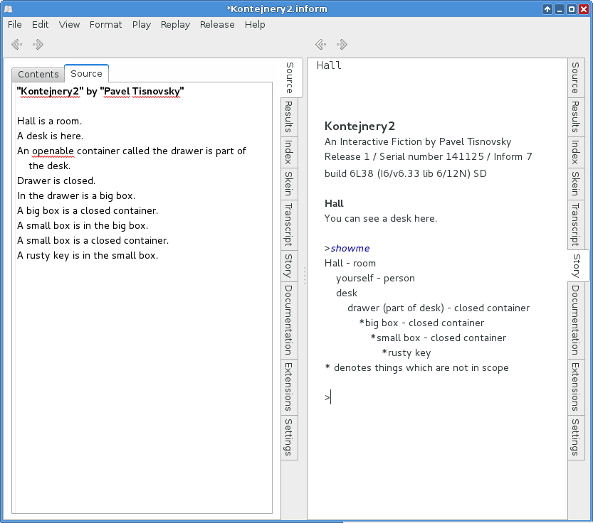Image resolution: width=593 pixels, height=523 pixels.
Task: Click "* denotes things which are not in scope"
Action: pyautogui.click(x=416, y=368)
